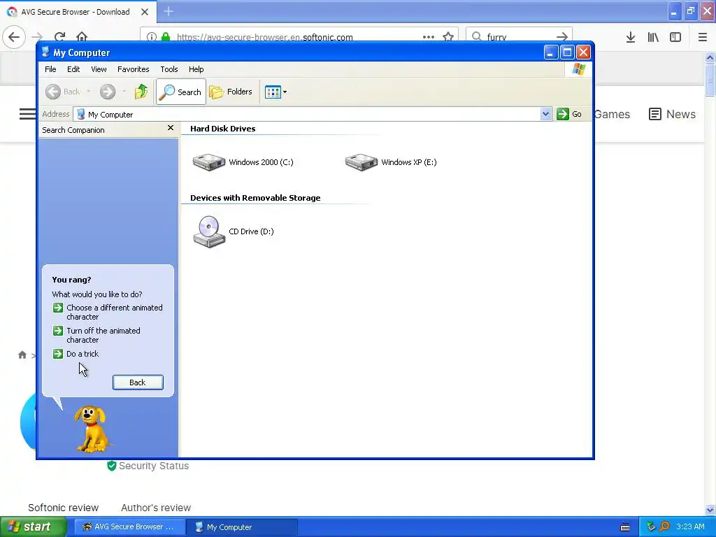This screenshot has width=716, height=537.
Task: Open the Windows 2000 (C:) drive icon
Action: click(208, 162)
